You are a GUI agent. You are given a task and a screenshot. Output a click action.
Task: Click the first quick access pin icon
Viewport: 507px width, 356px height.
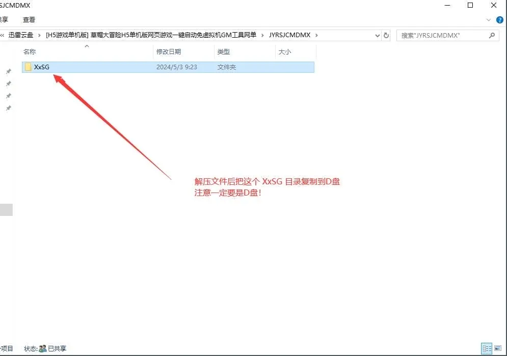click(9, 71)
